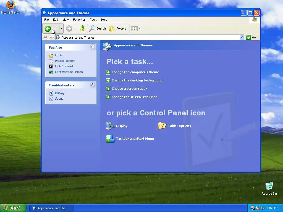Click arrow icon beside Choose a screen saver
Image resolution: width=283 pixels, height=212 pixels.
(108, 89)
